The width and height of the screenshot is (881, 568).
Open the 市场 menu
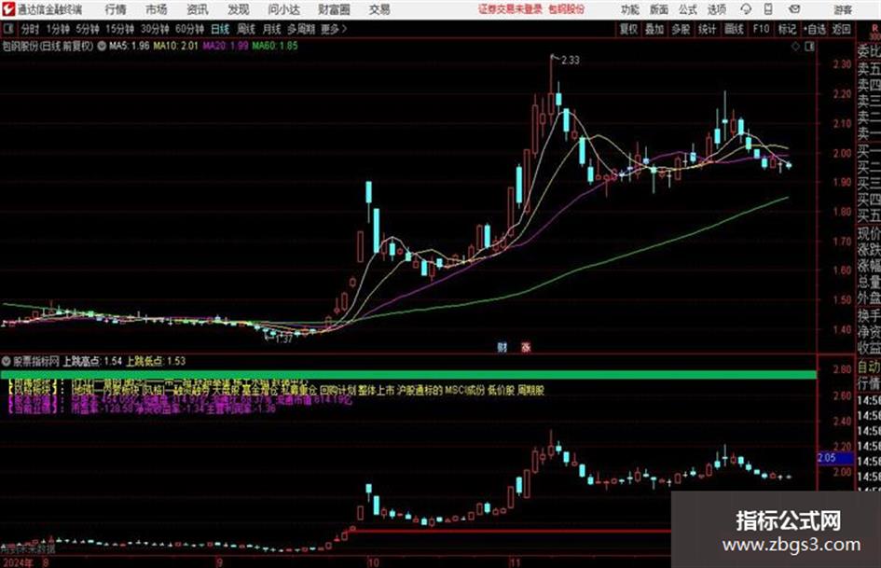pos(157,9)
